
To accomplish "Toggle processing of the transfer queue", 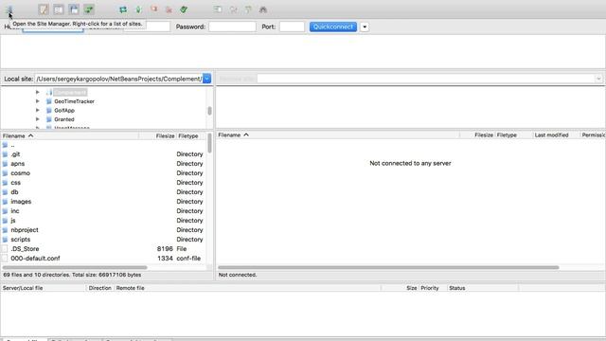I will pyautogui.click(x=138, y=9).
